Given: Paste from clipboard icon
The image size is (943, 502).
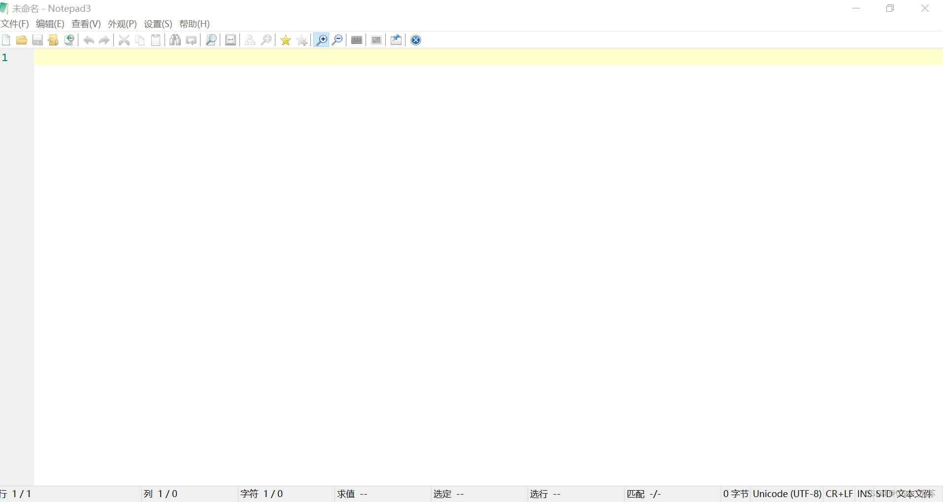Looking at the screenshot, I should pyautogui.click(x=156, y=40).
